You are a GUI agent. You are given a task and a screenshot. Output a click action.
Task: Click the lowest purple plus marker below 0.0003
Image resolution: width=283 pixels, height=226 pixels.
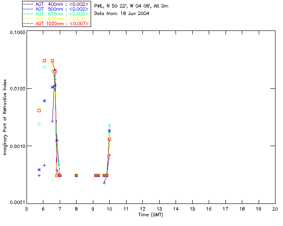(x=104, y=183)
